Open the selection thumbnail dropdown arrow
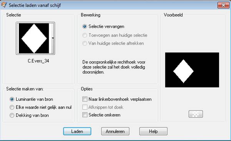The width and height of the screenshot is (231, 141). [52, 38]
